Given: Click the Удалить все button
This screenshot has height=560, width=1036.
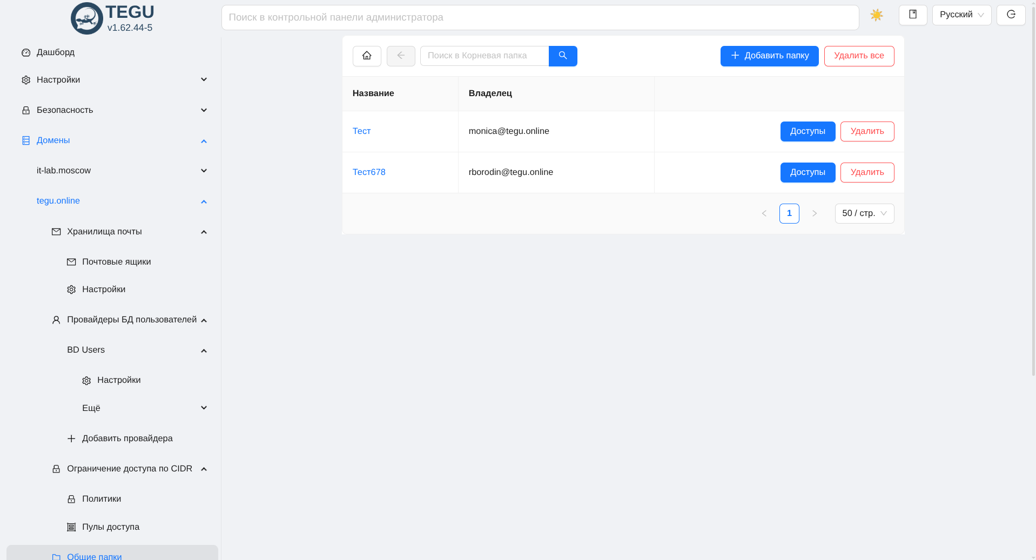Looking at the screenshot, I should point(859,56).
